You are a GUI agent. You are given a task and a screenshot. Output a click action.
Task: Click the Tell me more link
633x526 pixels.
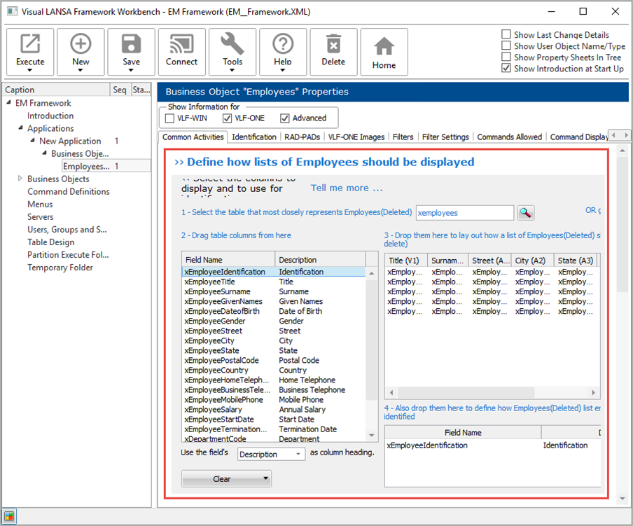point(347,188)
